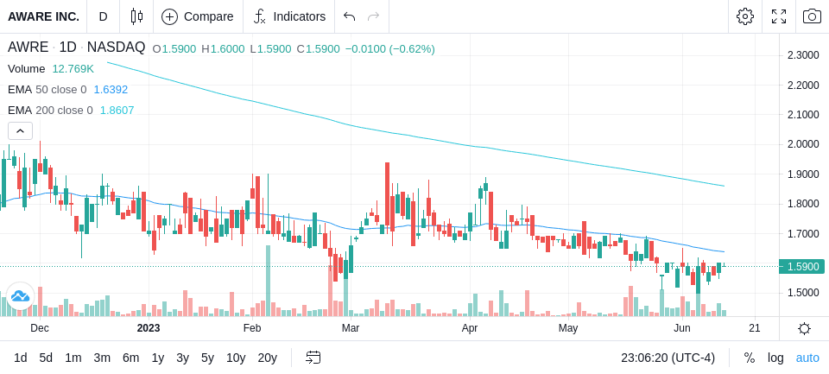
Task: Collapse the indicator legend chevron
Action: tap(20, 130)
